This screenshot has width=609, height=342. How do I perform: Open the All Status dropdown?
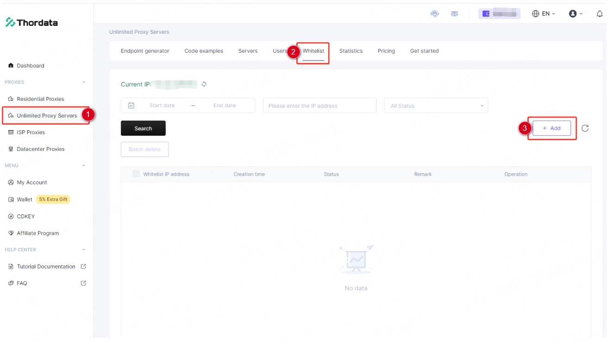pyautogui.click(x=436, y=105)
